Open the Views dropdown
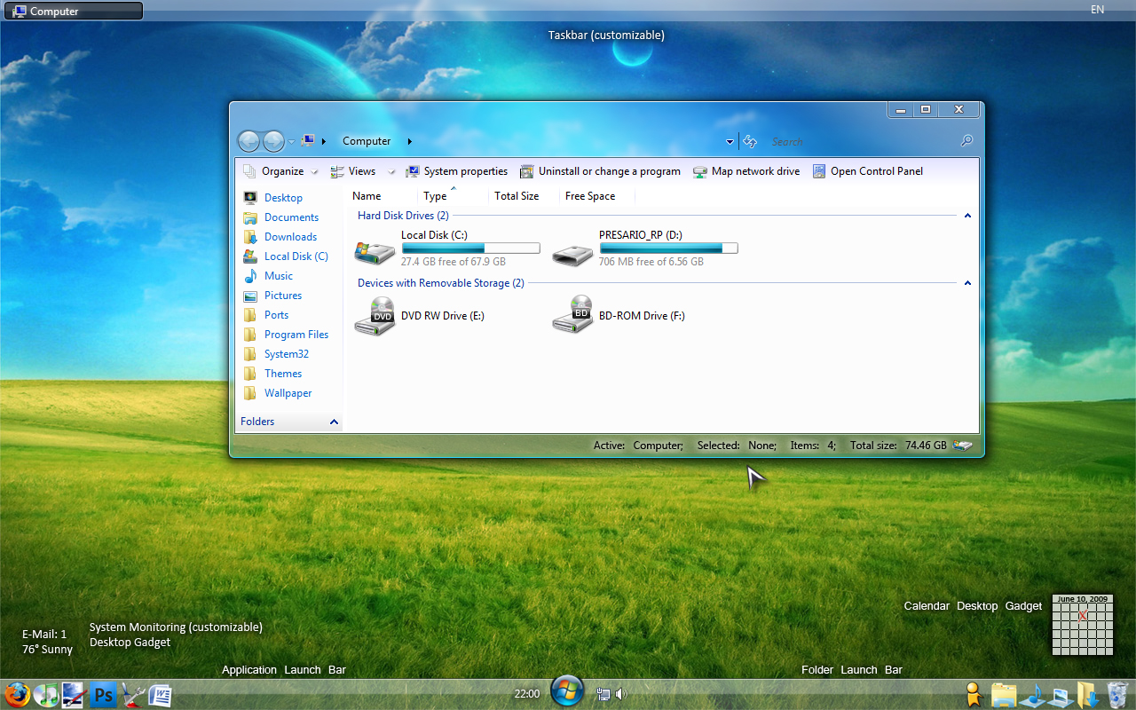The width and height of the screenshot is (1136, 710). [361, 170]
